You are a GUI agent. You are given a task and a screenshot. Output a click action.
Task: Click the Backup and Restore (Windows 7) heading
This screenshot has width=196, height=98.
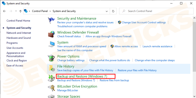(x=82, y=76)
